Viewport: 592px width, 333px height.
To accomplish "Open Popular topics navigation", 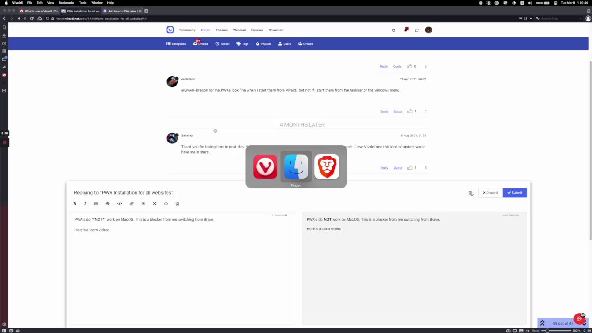I will [x=263, y=44].
